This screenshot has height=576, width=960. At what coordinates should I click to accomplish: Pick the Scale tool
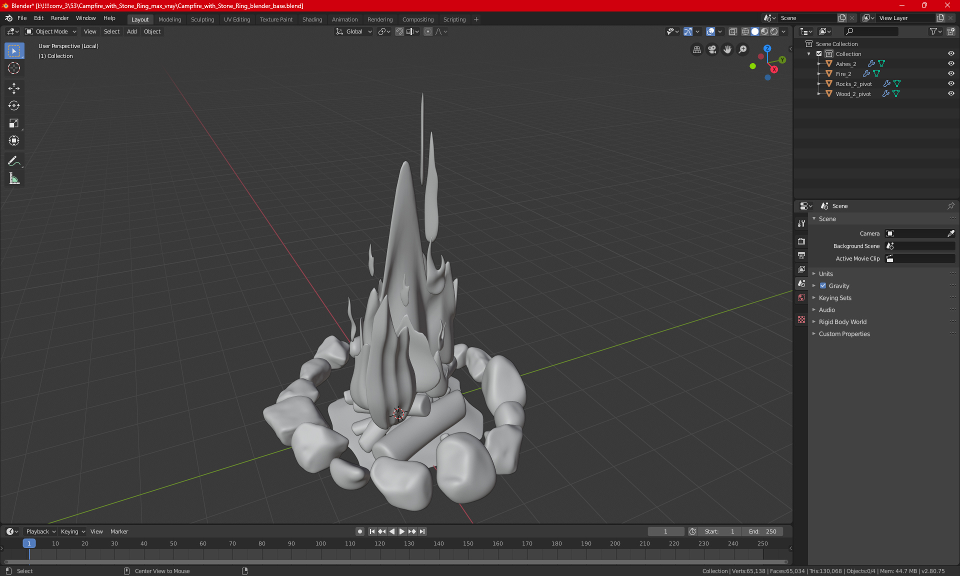[x=14, y=123]
